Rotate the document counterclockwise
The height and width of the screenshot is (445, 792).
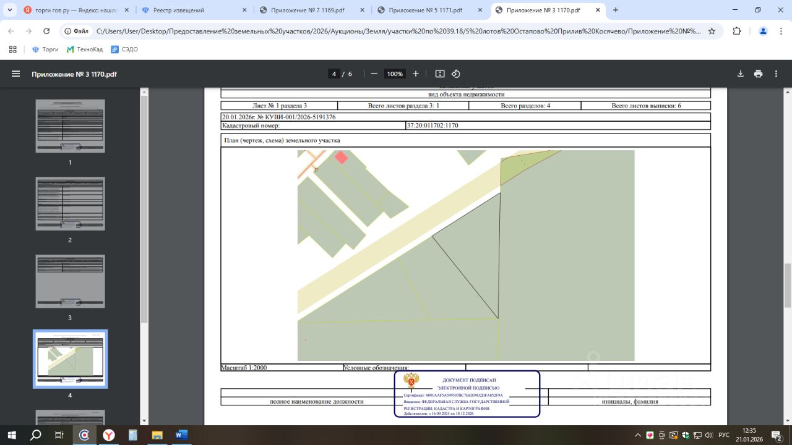[456, 74]
